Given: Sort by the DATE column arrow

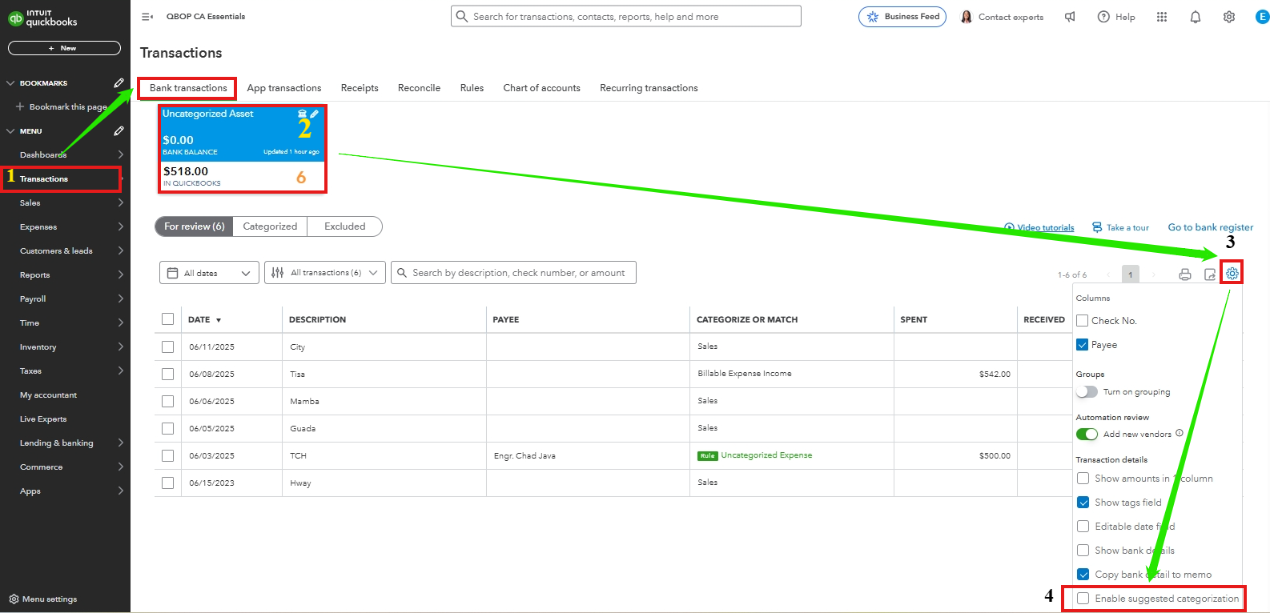Looking at the screenshot, I should [x=219, y=320].
